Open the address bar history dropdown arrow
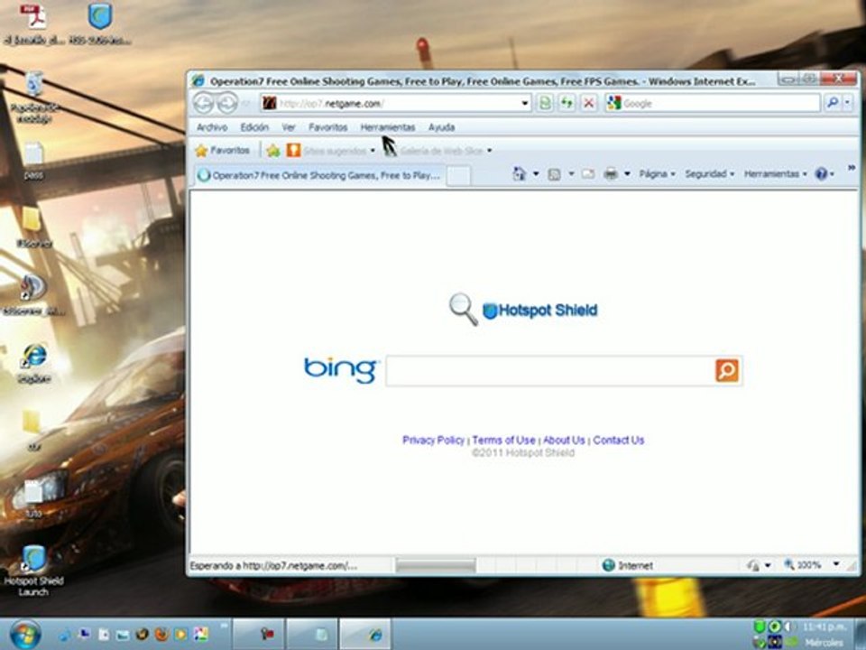Image resolution: width=866 pixels, height=650 pixels. [x=525, y=103]
